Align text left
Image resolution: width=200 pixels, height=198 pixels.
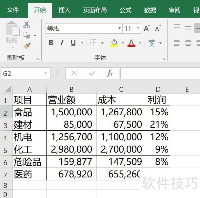click(x=177, y=42)
